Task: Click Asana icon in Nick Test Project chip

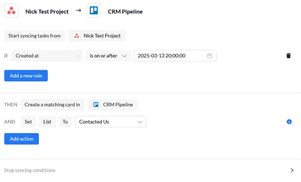Action: pos(77,36)
